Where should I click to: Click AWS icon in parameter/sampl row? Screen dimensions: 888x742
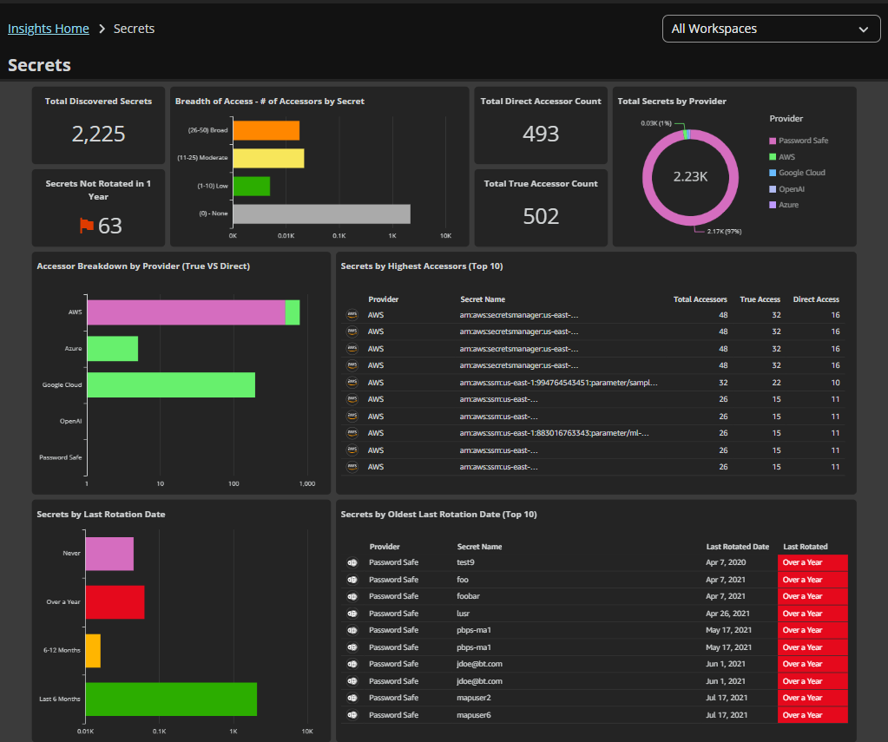352,383
